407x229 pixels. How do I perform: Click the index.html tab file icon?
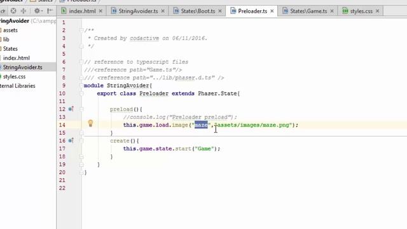(64, 11)
